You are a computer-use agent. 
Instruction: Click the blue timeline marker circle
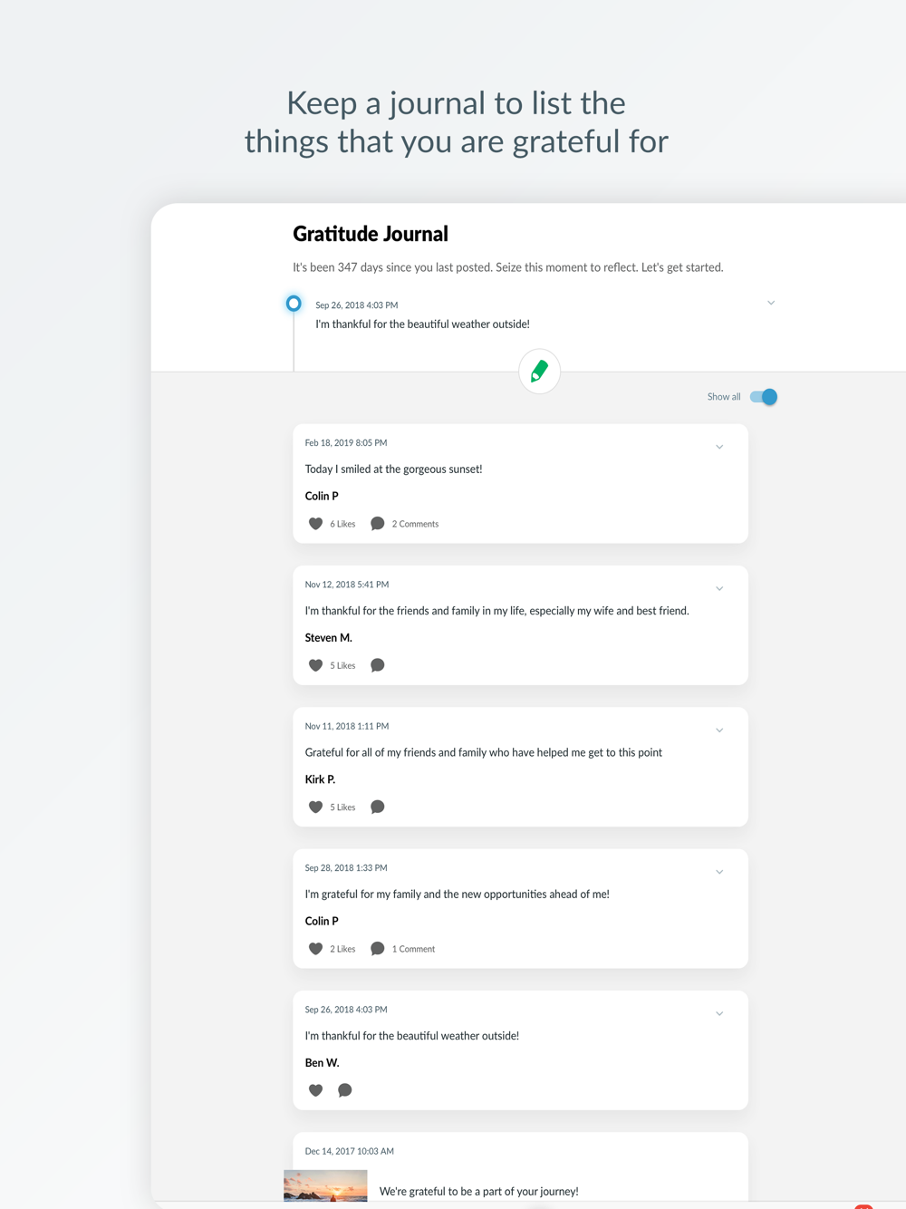point(294,304)
